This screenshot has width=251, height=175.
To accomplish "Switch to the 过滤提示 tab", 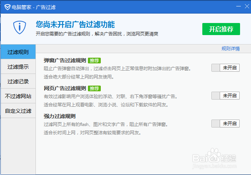I will (18, 66).
